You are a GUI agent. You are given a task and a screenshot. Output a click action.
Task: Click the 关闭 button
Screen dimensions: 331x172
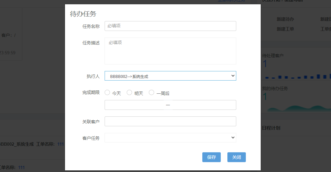[x=237, y=157]
